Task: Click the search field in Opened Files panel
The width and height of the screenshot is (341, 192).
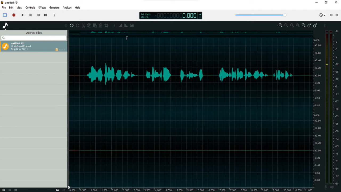Action: (x=34, y=38)
